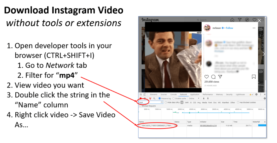The height and width of the screenshot is (143, 277).
Task: Switch to the Application tab
Action: [195, 94]
